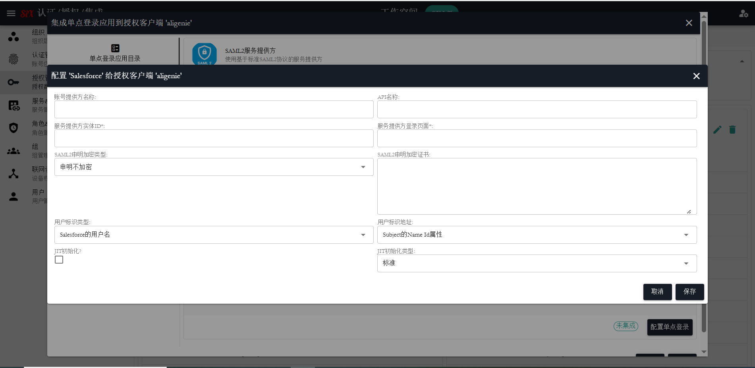This screenshot has width=755, height=368.
Task: Open the JIT initialization type dropdown
Action: (x=537, y=264)
